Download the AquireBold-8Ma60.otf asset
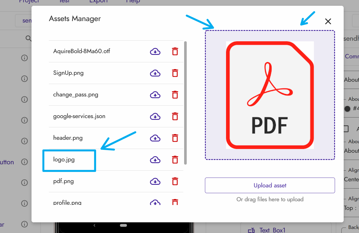 [x=155, y=51]
